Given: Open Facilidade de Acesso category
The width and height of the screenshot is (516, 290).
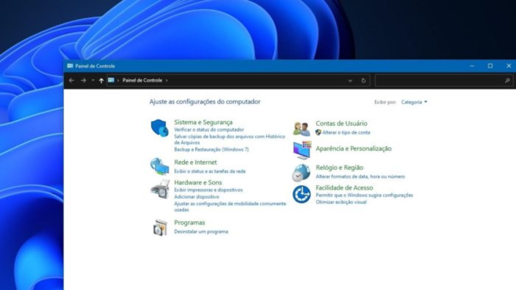Looking at the screenshot, I should coord(344,188).
